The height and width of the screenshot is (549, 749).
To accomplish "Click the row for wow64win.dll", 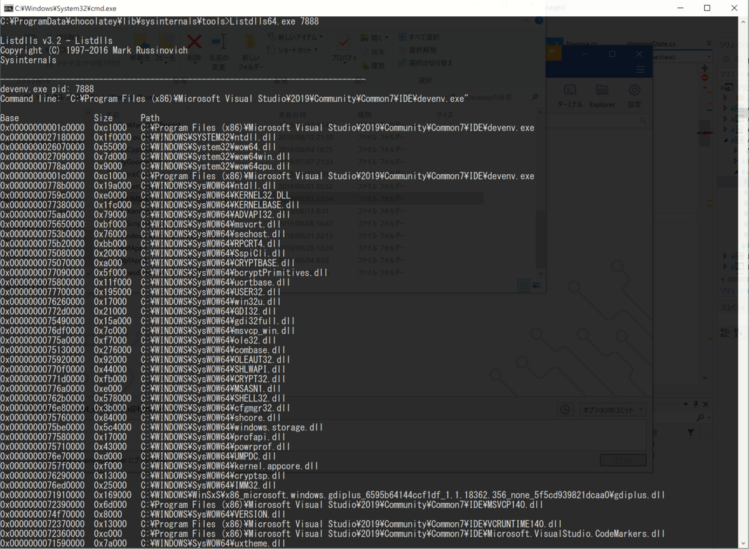I will 145,157.
